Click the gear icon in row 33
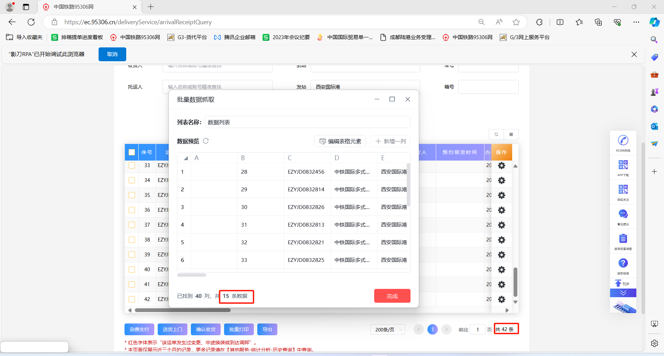Screen dimensions: 664x356 pyautogui.click(x=501, y=166)
